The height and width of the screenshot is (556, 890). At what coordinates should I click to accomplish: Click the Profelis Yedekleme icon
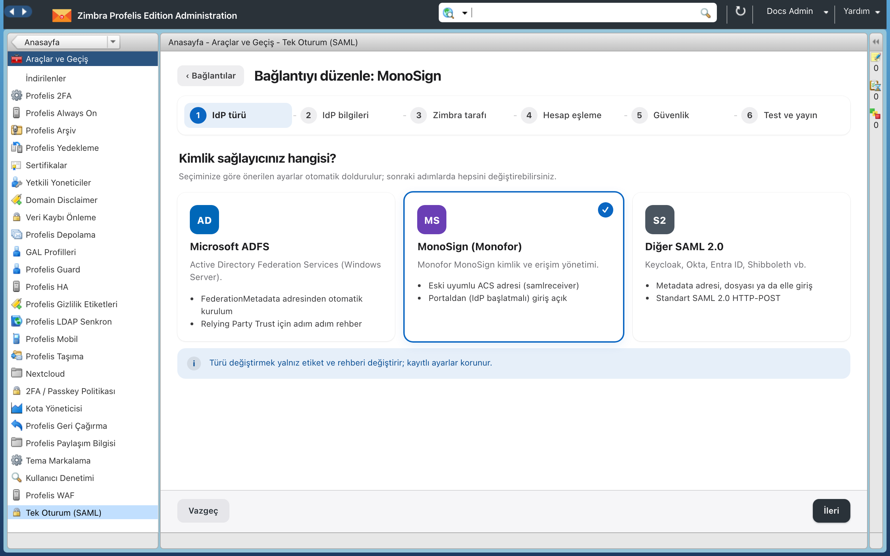[17, 147]
